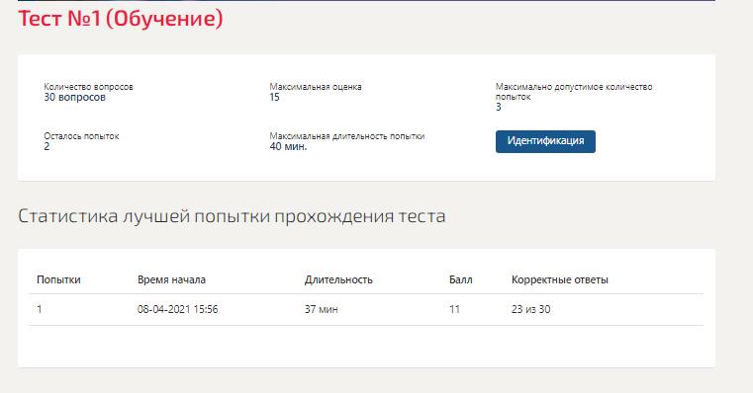
Task: Click the 23 из 30 correct answers cell
Action: tap(530, 310)
